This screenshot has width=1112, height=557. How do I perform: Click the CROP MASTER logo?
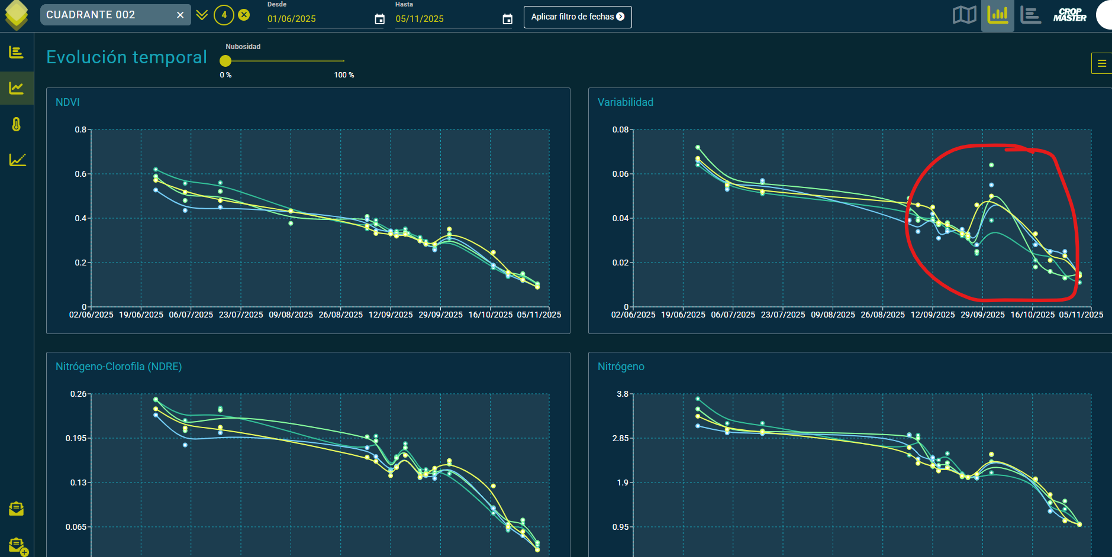click(x=1069, y=15)
